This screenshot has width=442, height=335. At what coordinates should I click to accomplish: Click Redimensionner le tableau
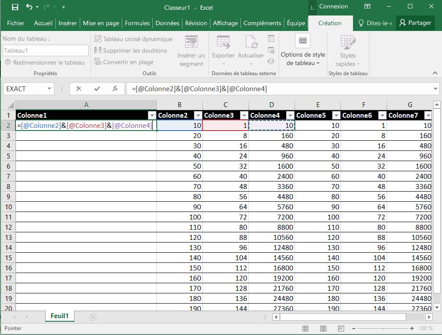tap(45, 62)
